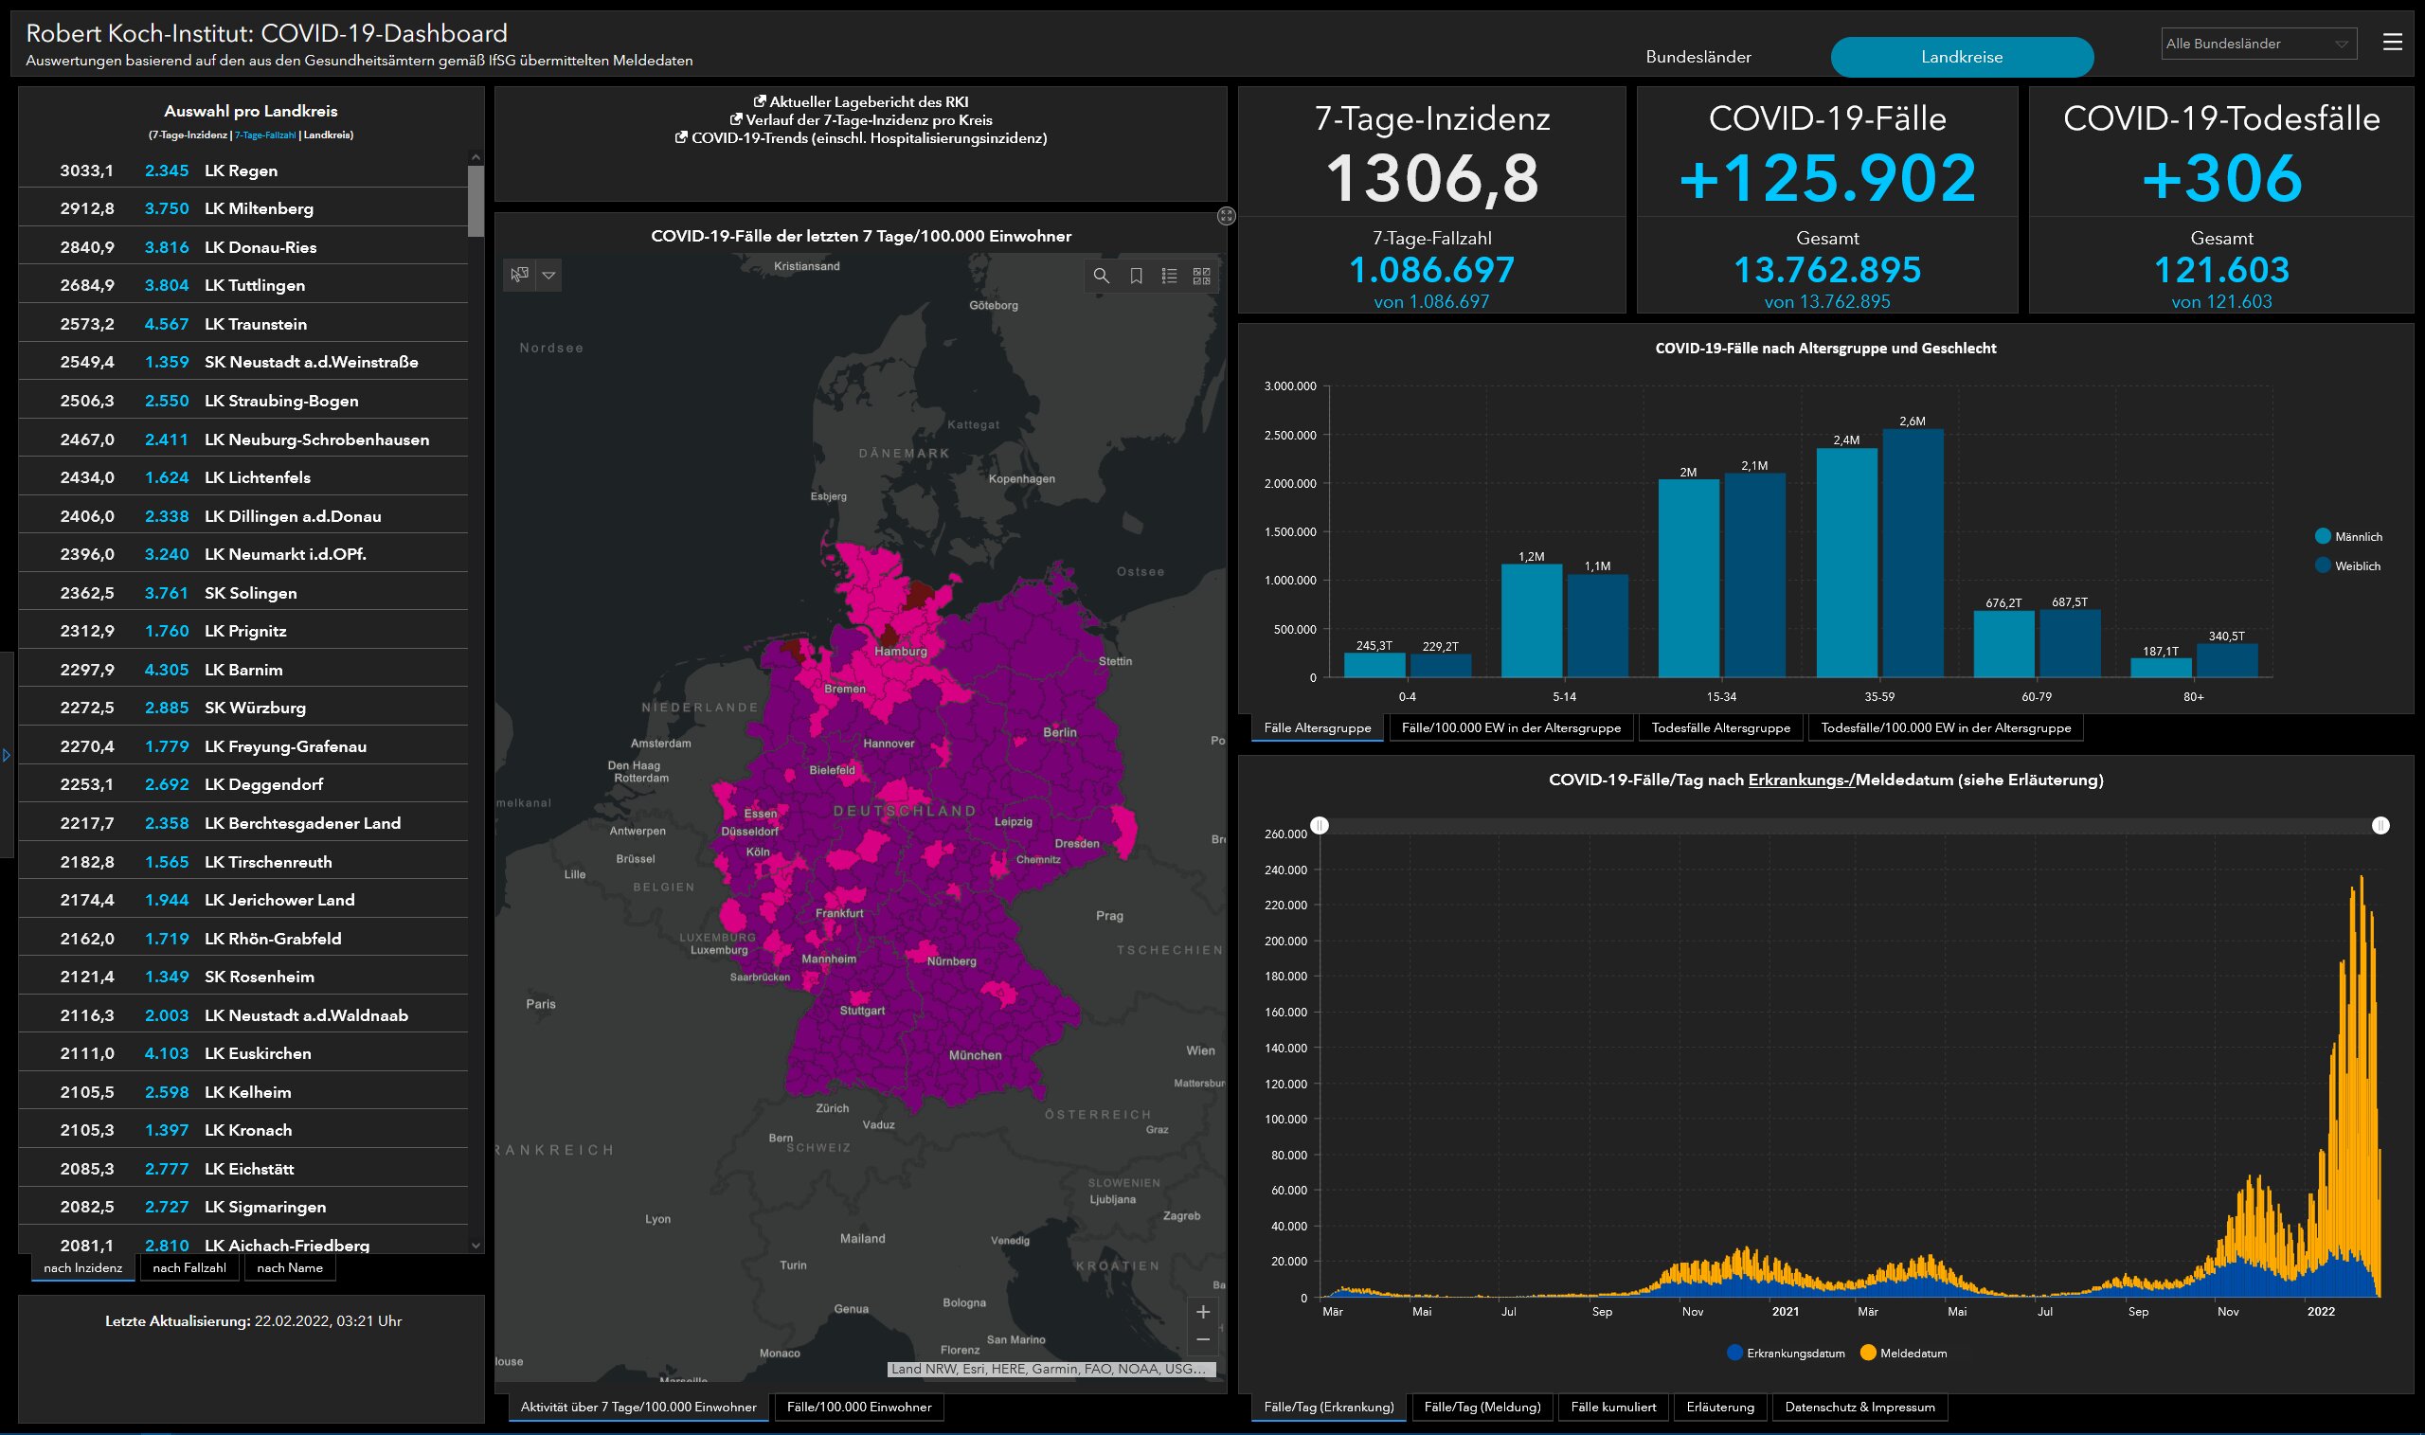2425x1435 pixels.
Task: Sort the district list by nach Fallzahl
Action: [x=189, y=1267]
